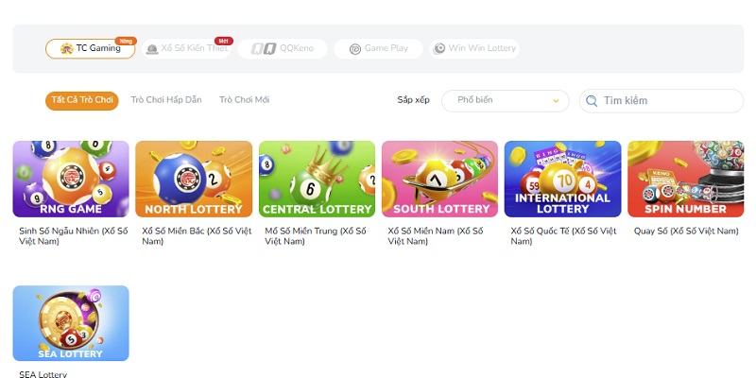Click the Nóng badge on TC Gaming

click(126, 41)
